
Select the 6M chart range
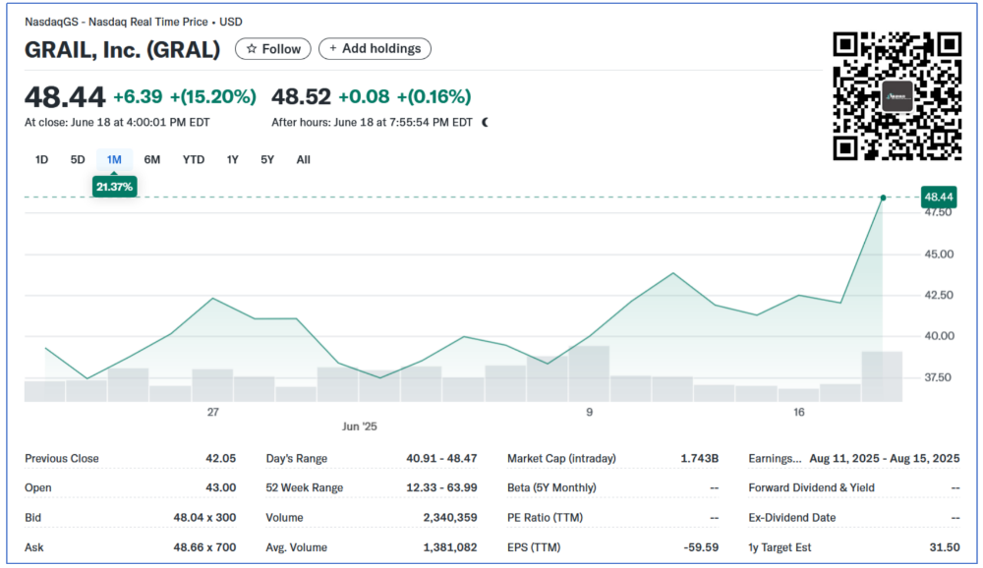coord(151,160)
